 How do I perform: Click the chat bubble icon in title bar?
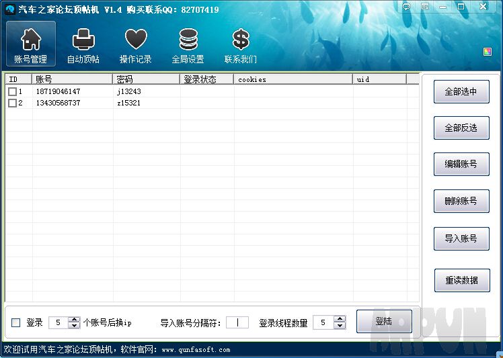click(407, 7)
